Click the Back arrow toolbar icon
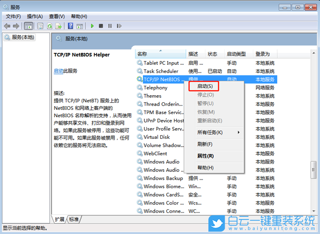Viewport: 320px width, 234px height. coord(7,26)
